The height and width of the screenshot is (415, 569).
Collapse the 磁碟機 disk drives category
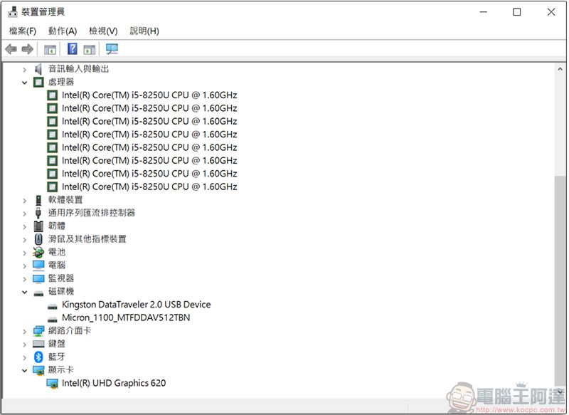(24, 292)
